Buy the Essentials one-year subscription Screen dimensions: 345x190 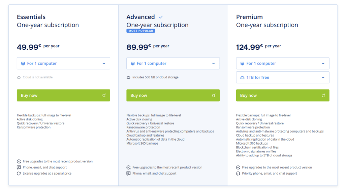pyautogui.click(x=63, y=95)
